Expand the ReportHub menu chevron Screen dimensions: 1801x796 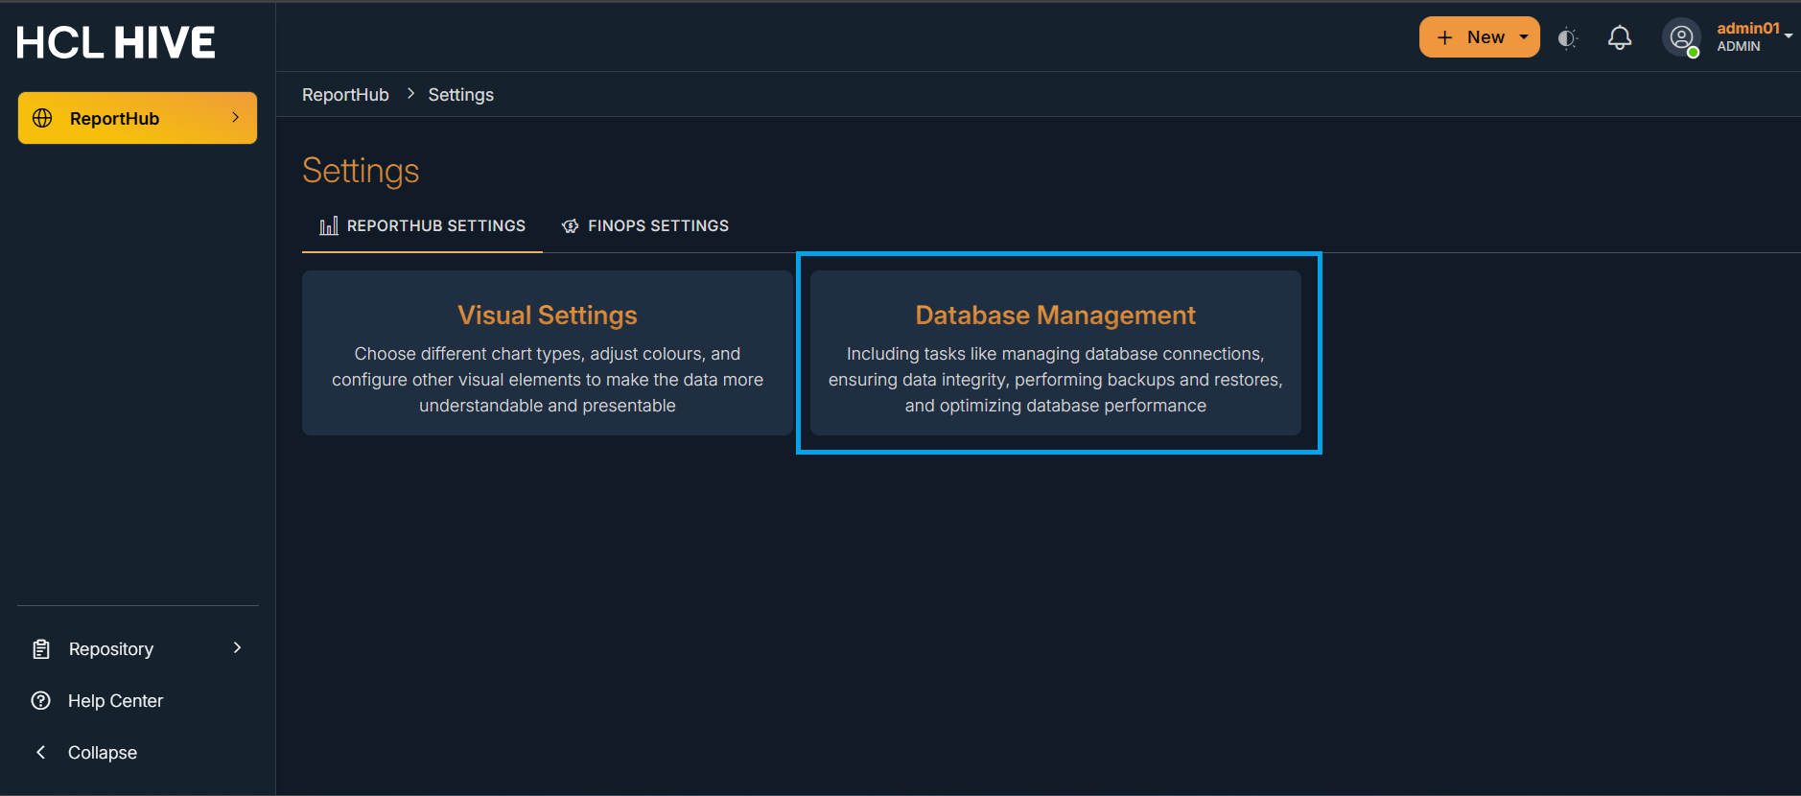(236, 117)
